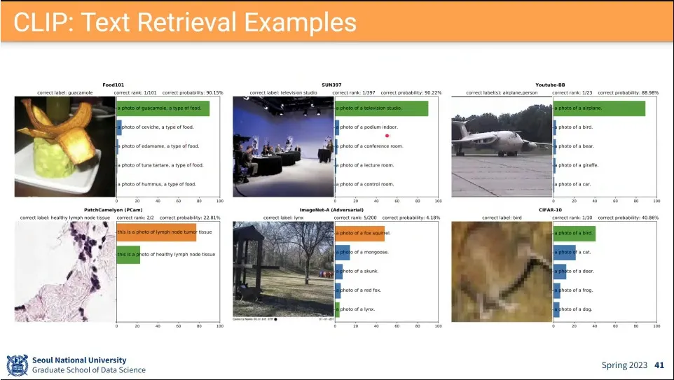This screenshot has height=380, width=674.
Task: Click 'correct rank: 5/200'
Action: pyautogui.click(x=355, y=218)
